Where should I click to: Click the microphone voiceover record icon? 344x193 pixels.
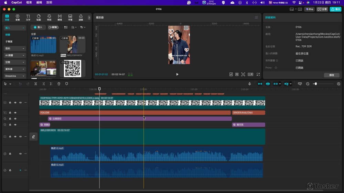click(249, 84)
